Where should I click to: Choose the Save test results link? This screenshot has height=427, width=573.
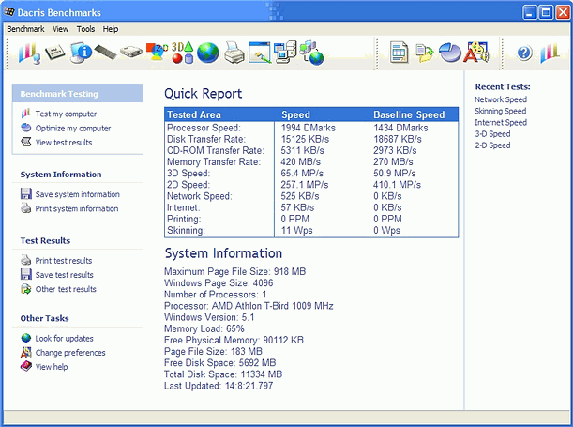65,275
